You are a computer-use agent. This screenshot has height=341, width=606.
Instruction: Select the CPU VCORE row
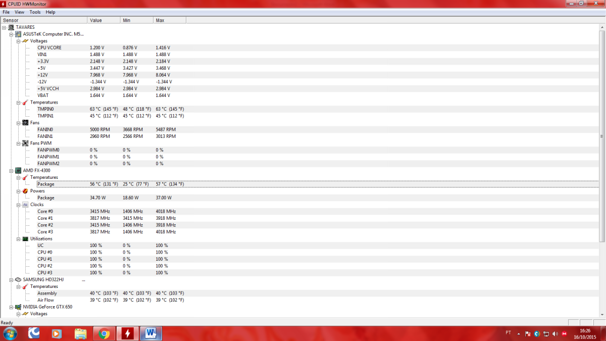tap(318, 47)
